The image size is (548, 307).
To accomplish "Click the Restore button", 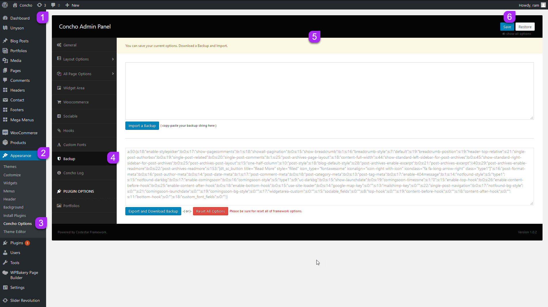I will pos(525,27).
